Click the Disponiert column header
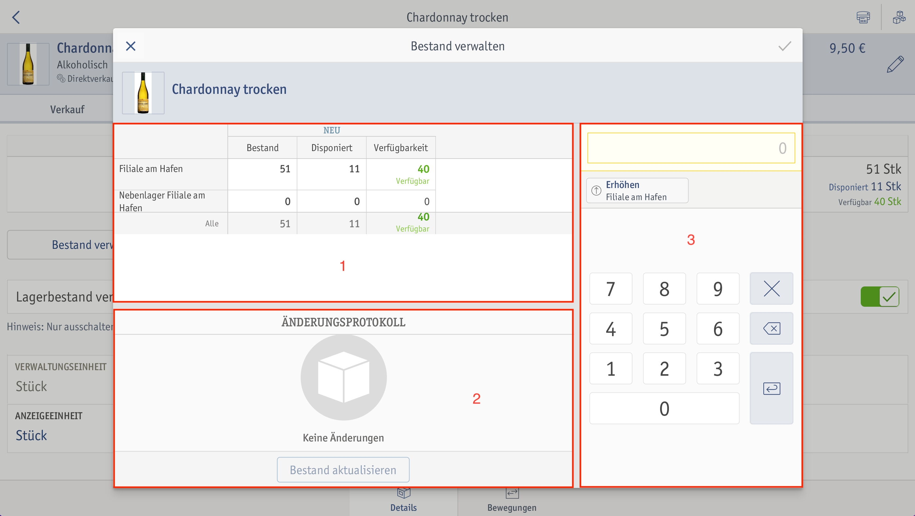The image size is (915, 516). coord(332,147)
